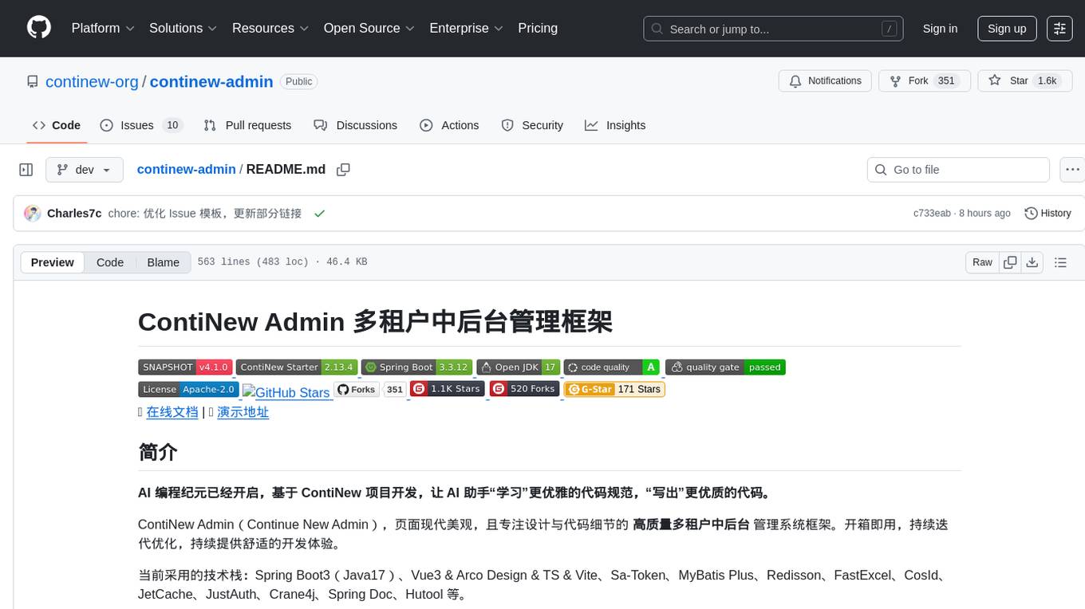1085x609 pixels.
Task: Focus the Go to file input
Action: pyautogui.click(x=958, y=170)
